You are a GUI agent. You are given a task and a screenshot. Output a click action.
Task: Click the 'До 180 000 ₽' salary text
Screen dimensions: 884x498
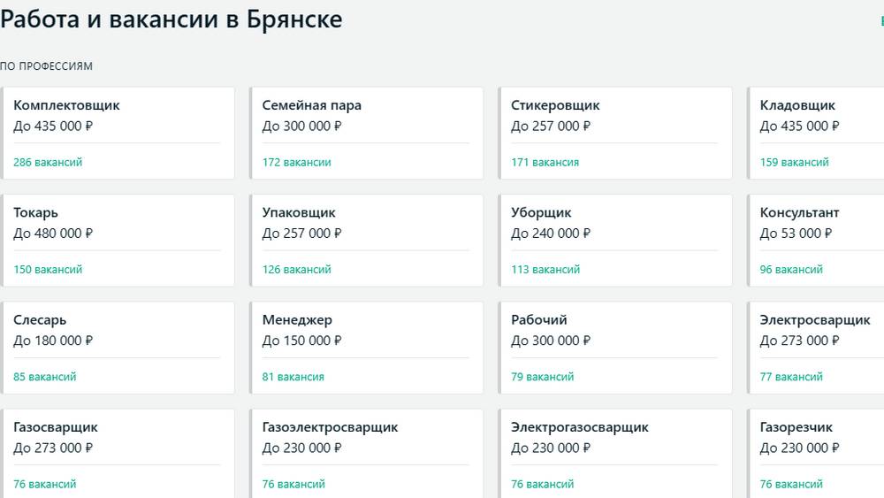tap(53, 341)
